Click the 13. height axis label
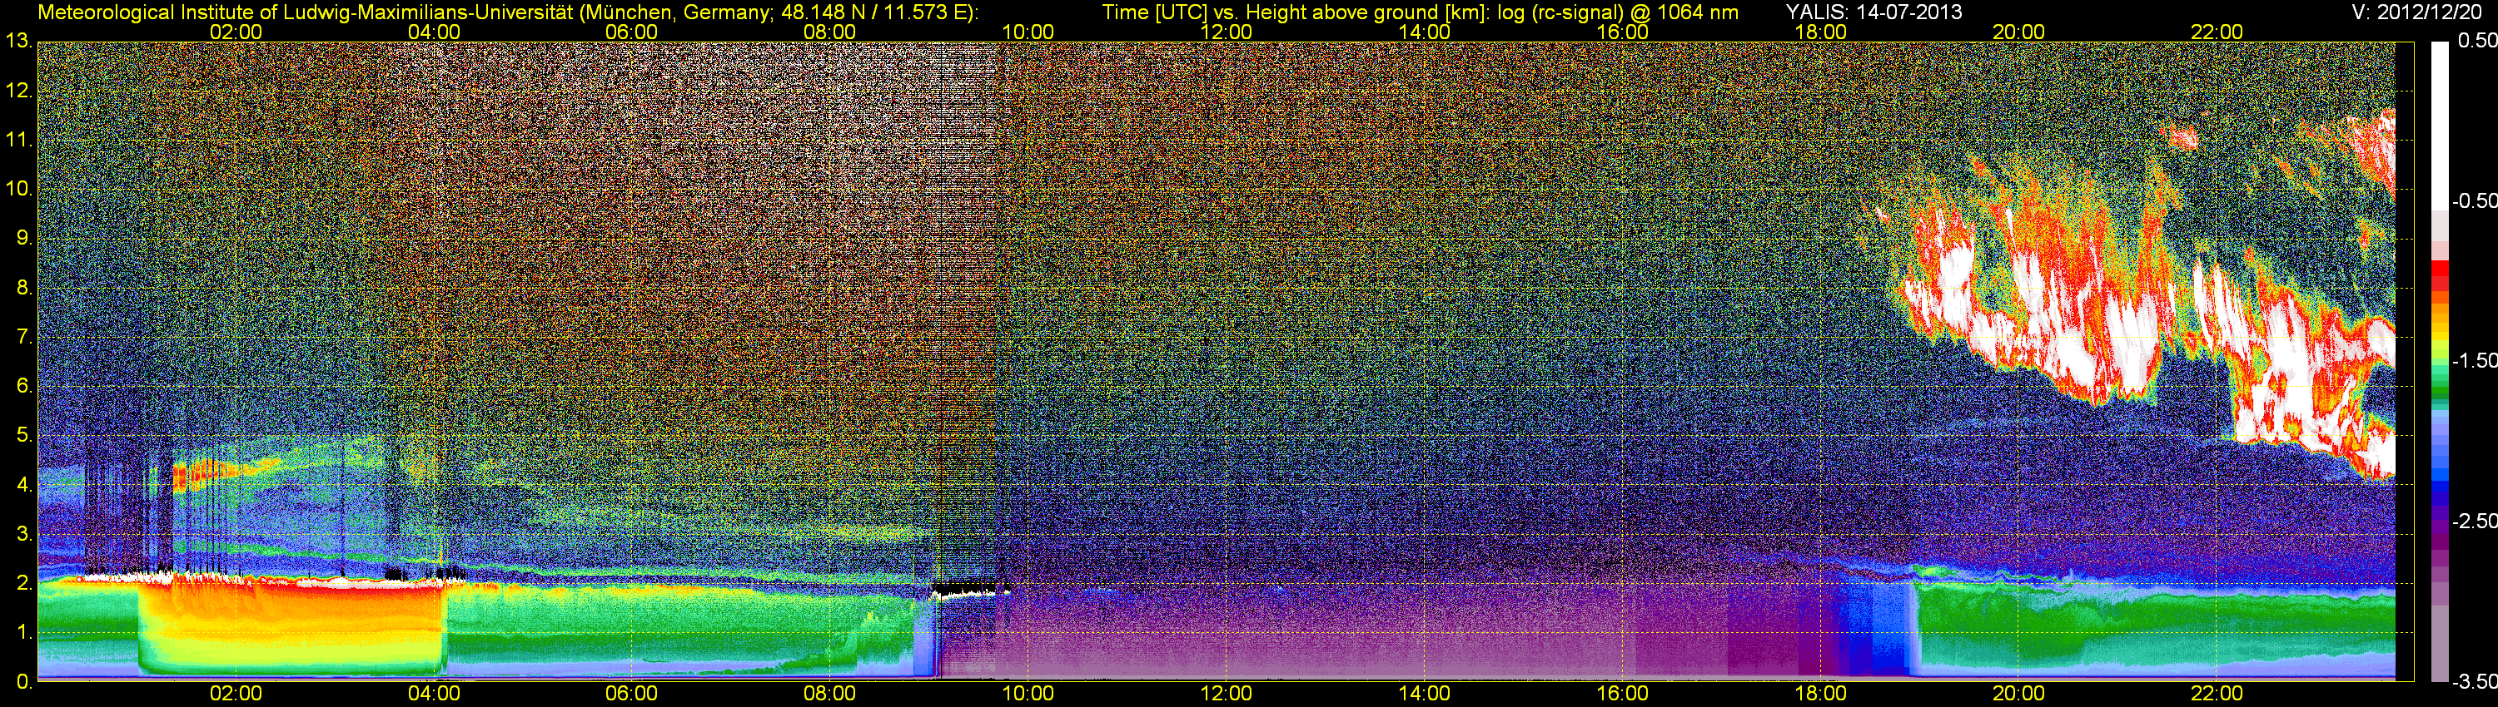The height and width of the screenshot is (707, 2498). click(x=18, y=41)
